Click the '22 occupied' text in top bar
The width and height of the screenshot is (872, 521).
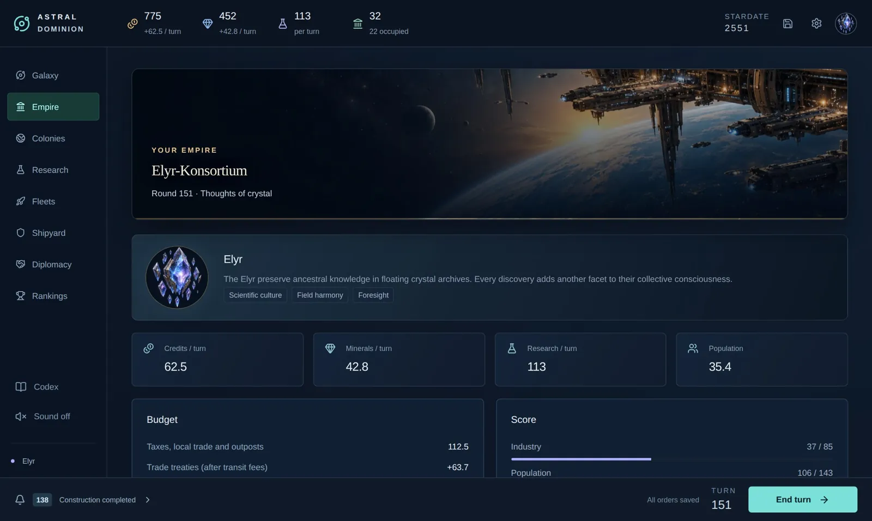click(389, 32)
